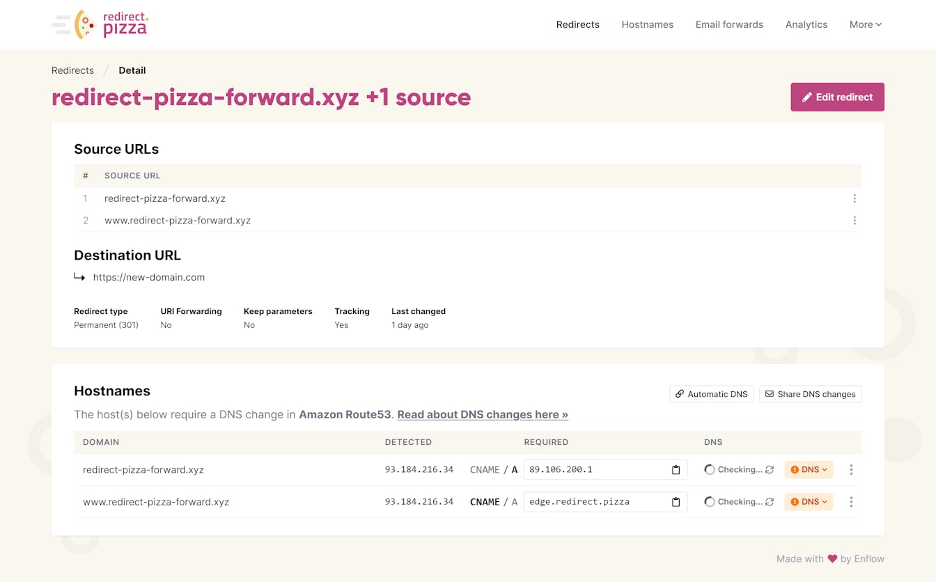Click the redirect.pizza logo
Screen dimensions: 936x582
pyautogui.click(x=100, y=24)
